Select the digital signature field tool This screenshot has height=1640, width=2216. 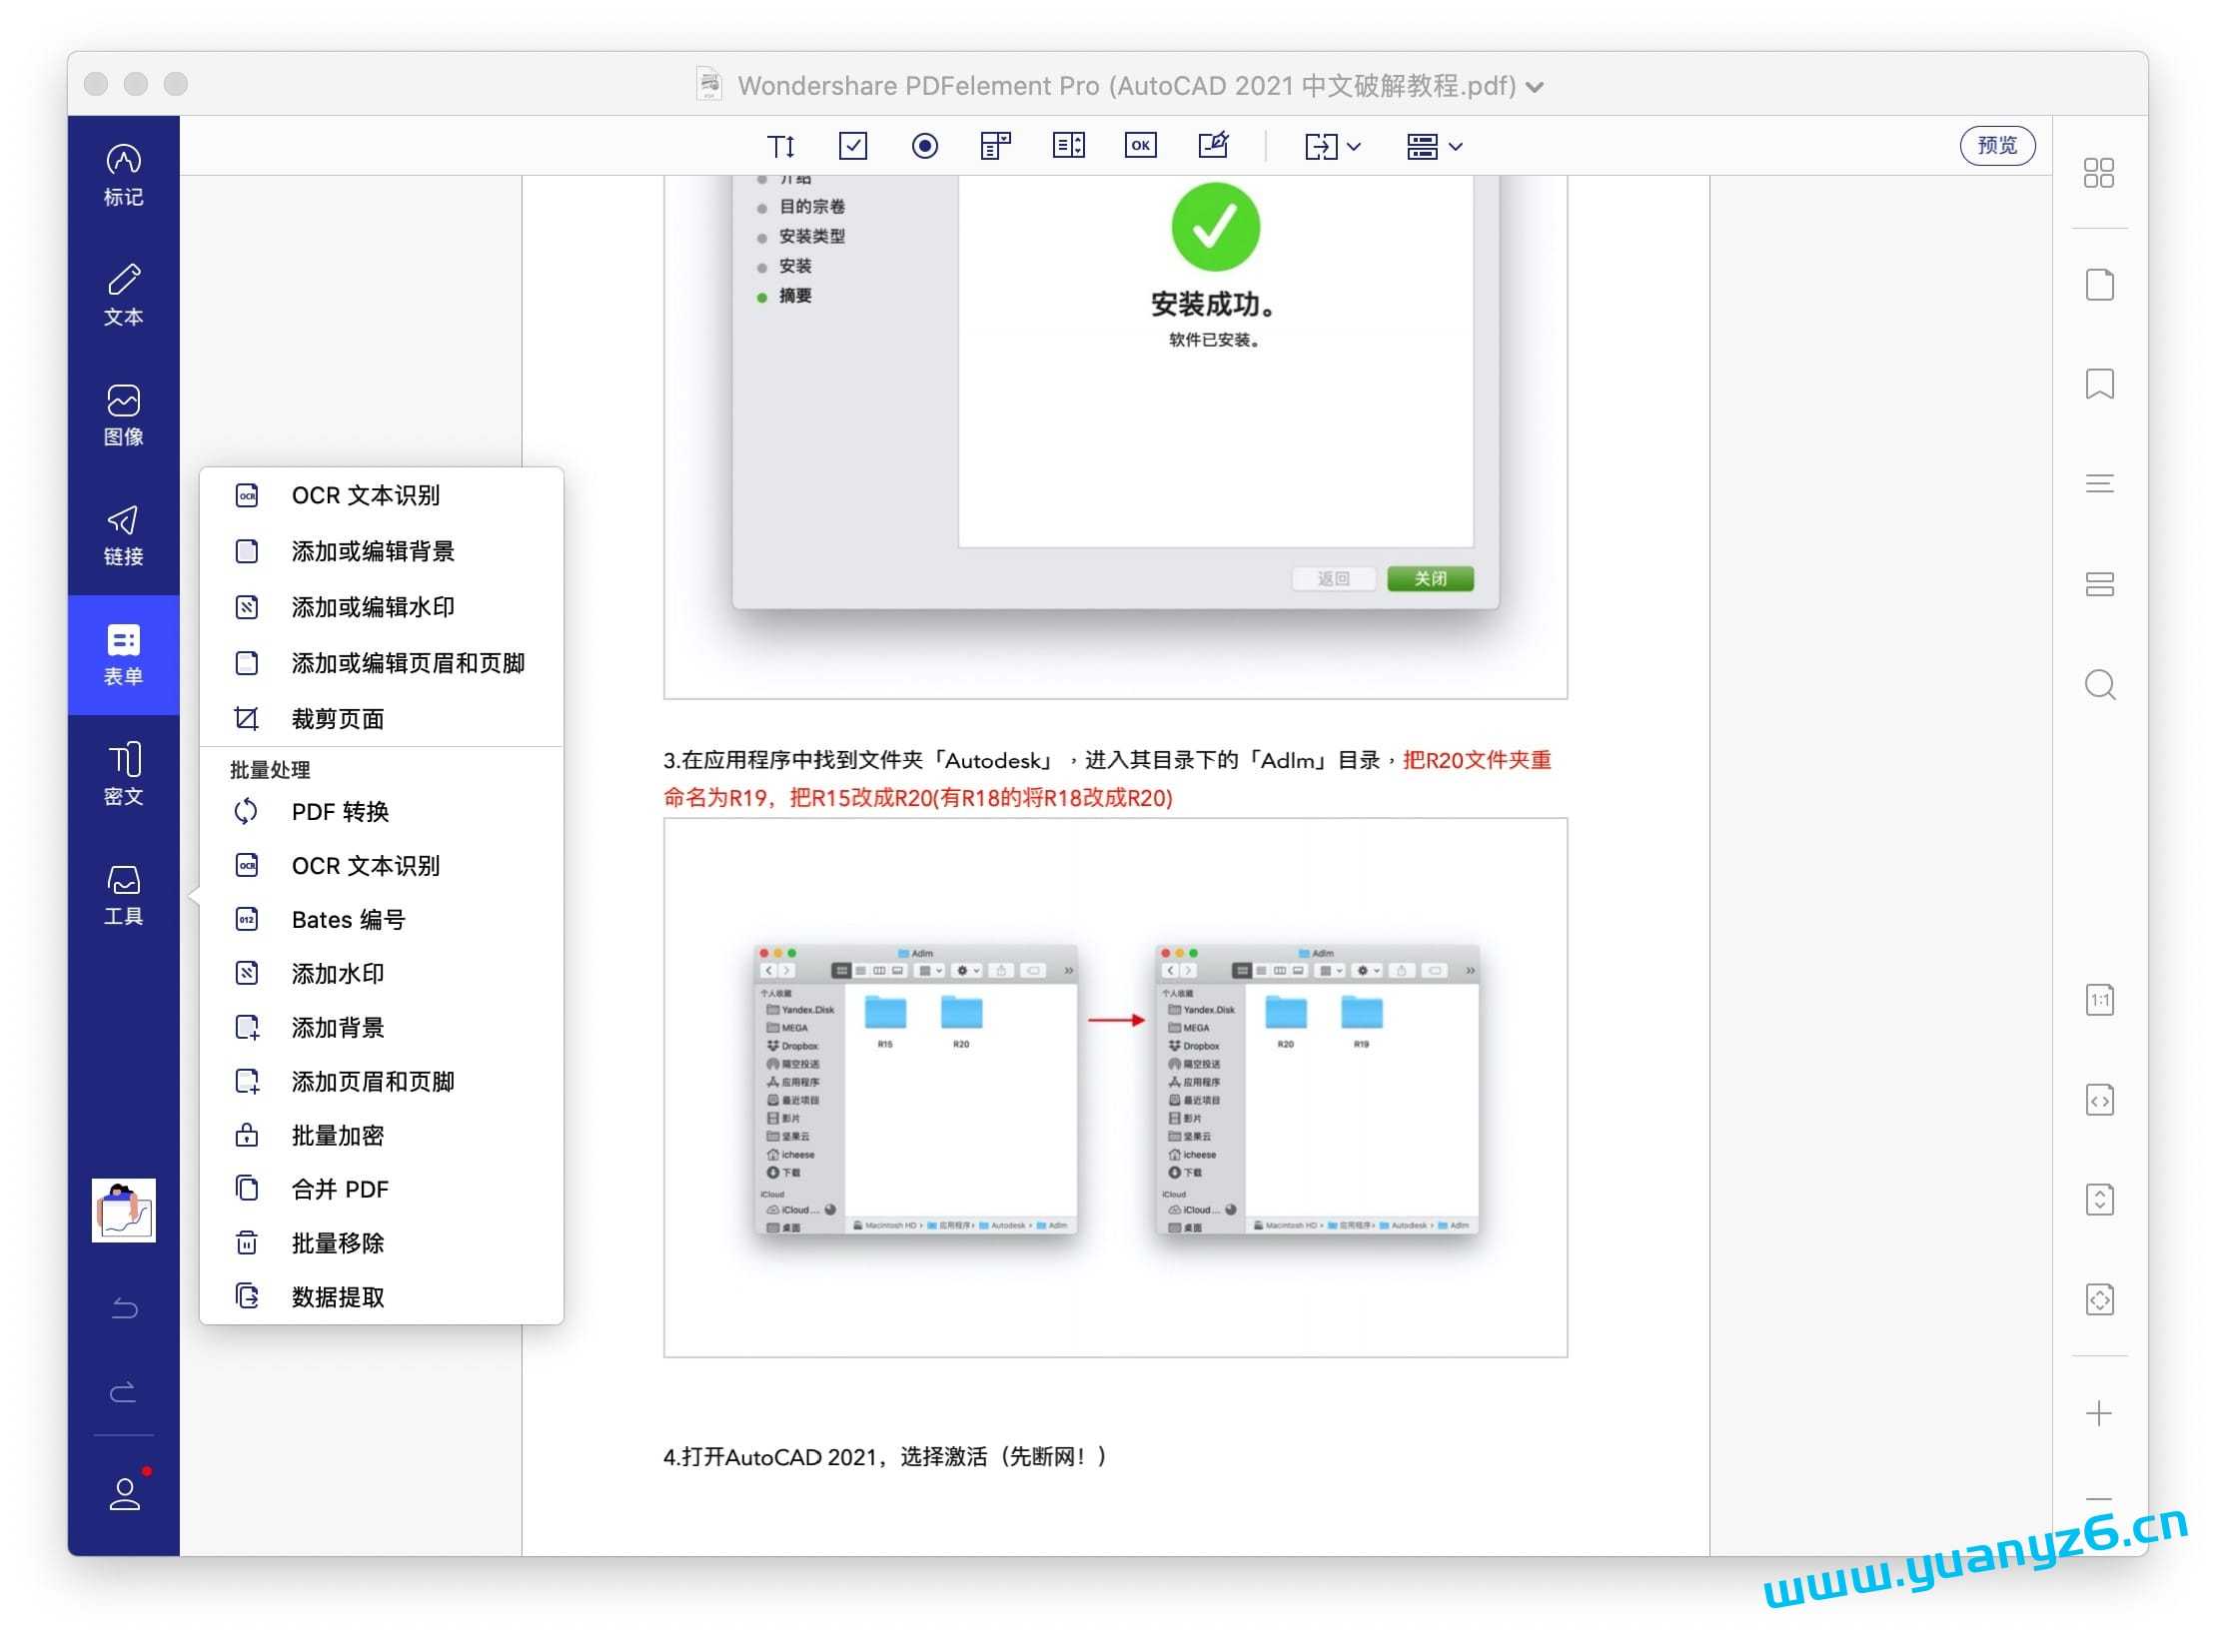[x=1215, y=146]
